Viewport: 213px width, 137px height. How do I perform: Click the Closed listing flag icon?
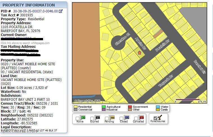pyautogui.click(x=127, y=117)
